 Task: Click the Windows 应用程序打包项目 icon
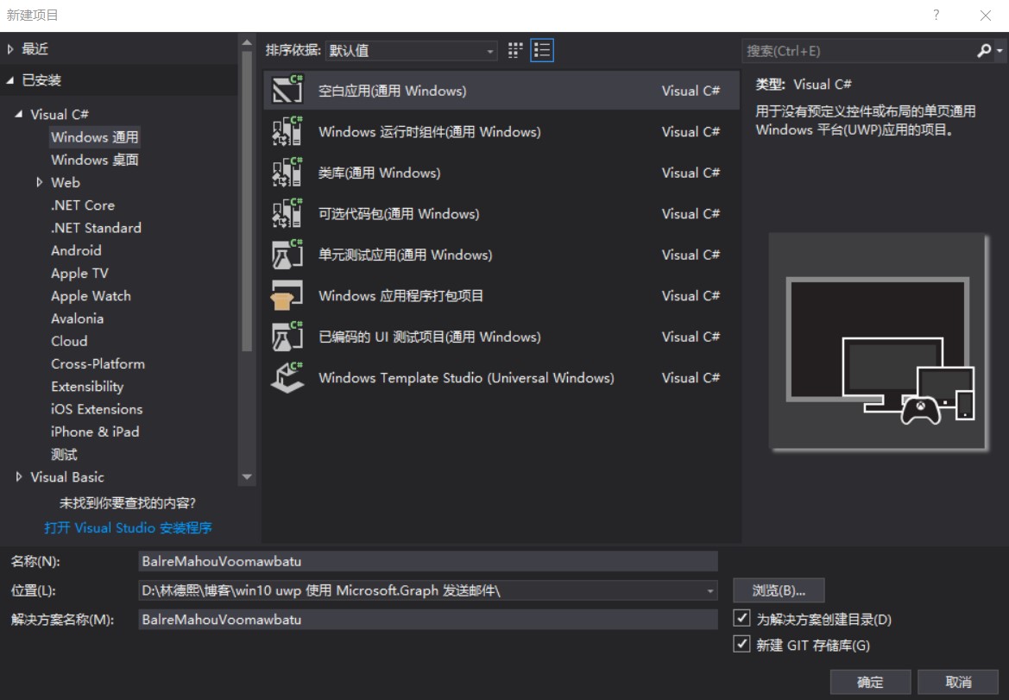pos(287,296)
